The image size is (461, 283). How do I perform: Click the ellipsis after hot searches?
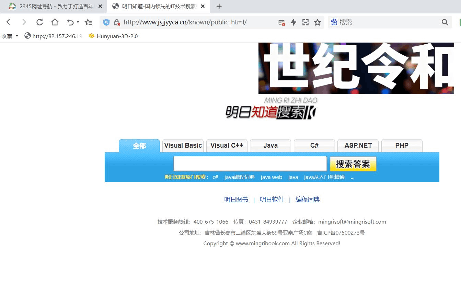click(x=353, y=178)
